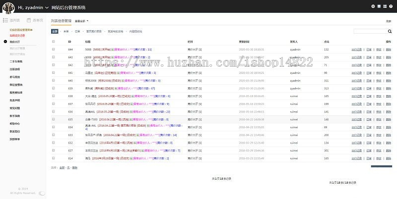Click the small image icon in row 640's title
Image resolution: width=397 pixels, height=199 pixels.
[123, 81]
